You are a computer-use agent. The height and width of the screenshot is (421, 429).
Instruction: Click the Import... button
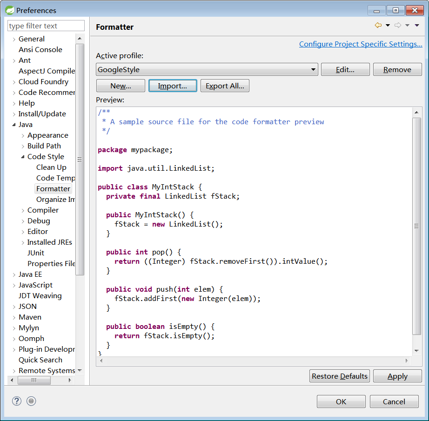[x=173, y=86]
